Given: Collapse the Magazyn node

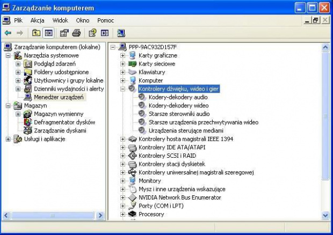Looking at the screenshot, I should coord(8,106).
